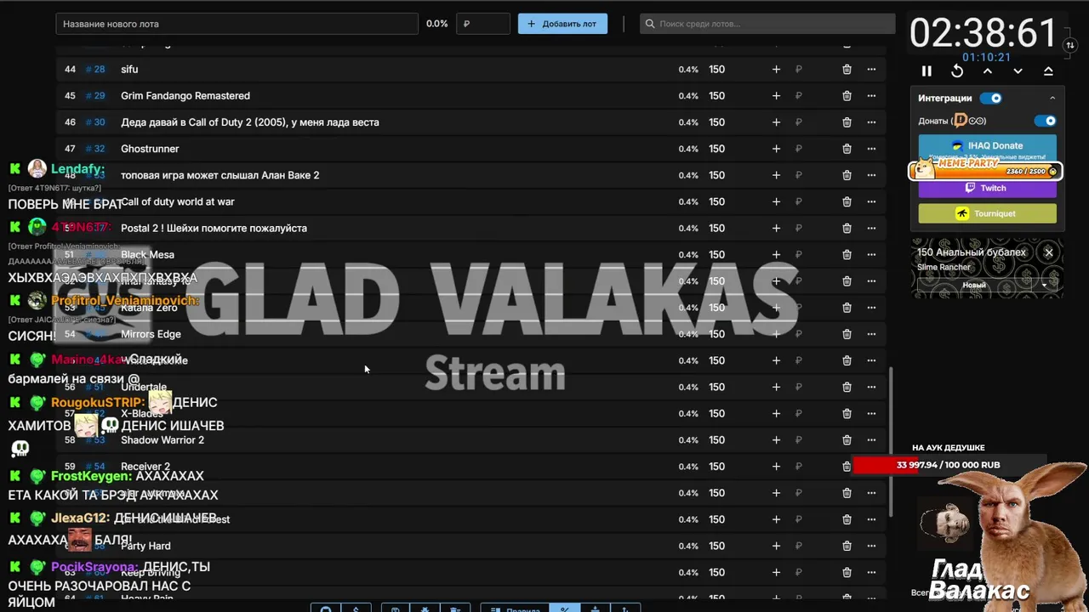
Task: Focus the Название нового лота field
Action: tap(237, 24)
